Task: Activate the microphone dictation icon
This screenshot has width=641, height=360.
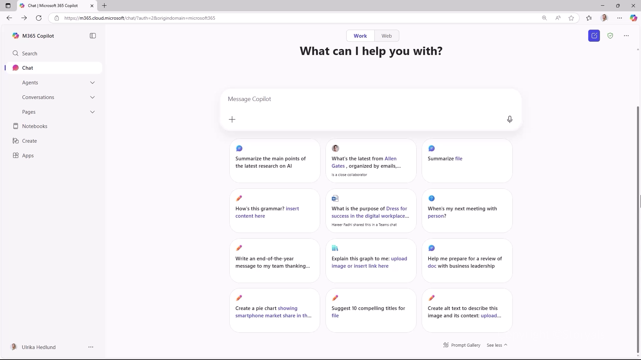Action: click(509, 119)
